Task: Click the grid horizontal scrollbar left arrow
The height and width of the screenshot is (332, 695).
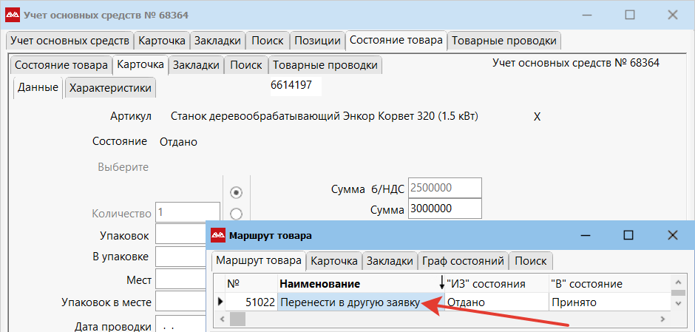Action: 220,319
